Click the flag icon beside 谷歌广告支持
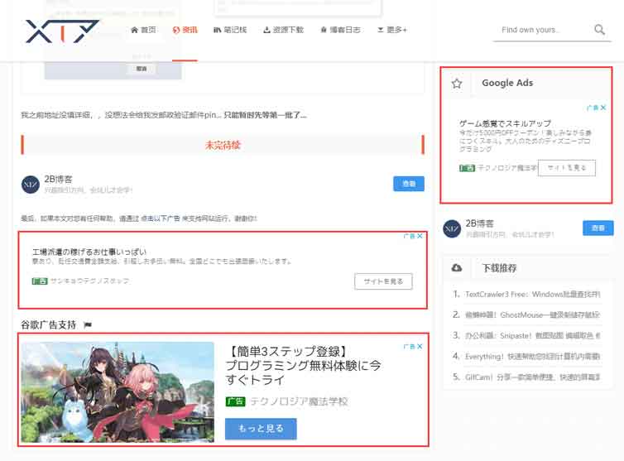Image resolution: width=624 pixels, height=461 pixels. [x=88, y=325]
